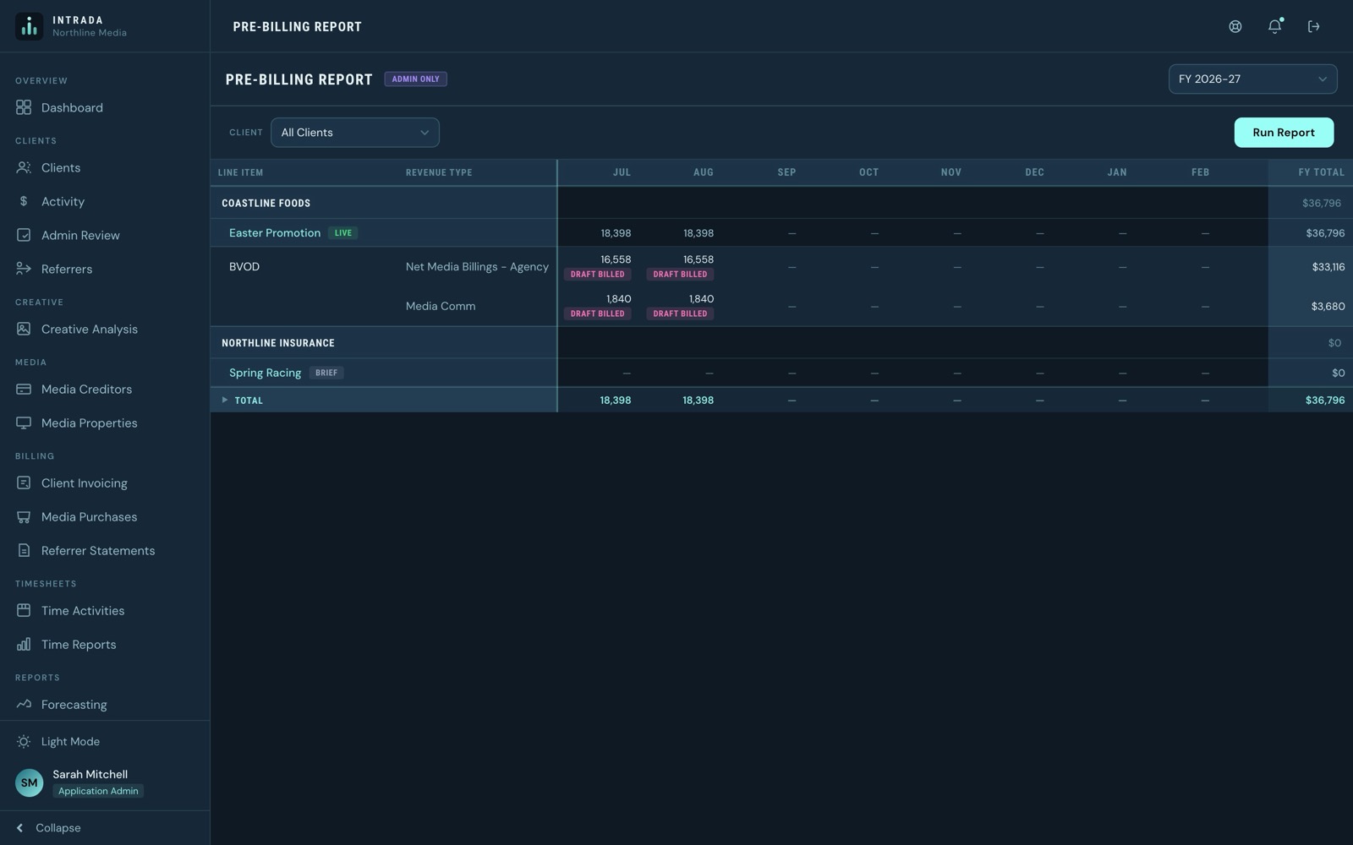Click the Media Properties monitor icon
This screenshot has width=1353, height=845.
[x=24, y=422]
